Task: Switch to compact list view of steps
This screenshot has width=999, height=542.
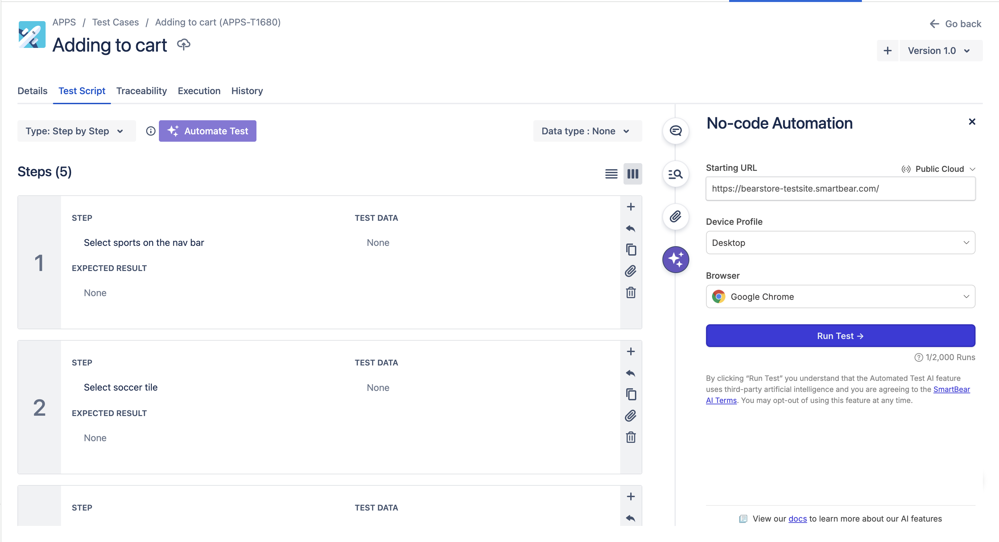Action: coord(611,174)
